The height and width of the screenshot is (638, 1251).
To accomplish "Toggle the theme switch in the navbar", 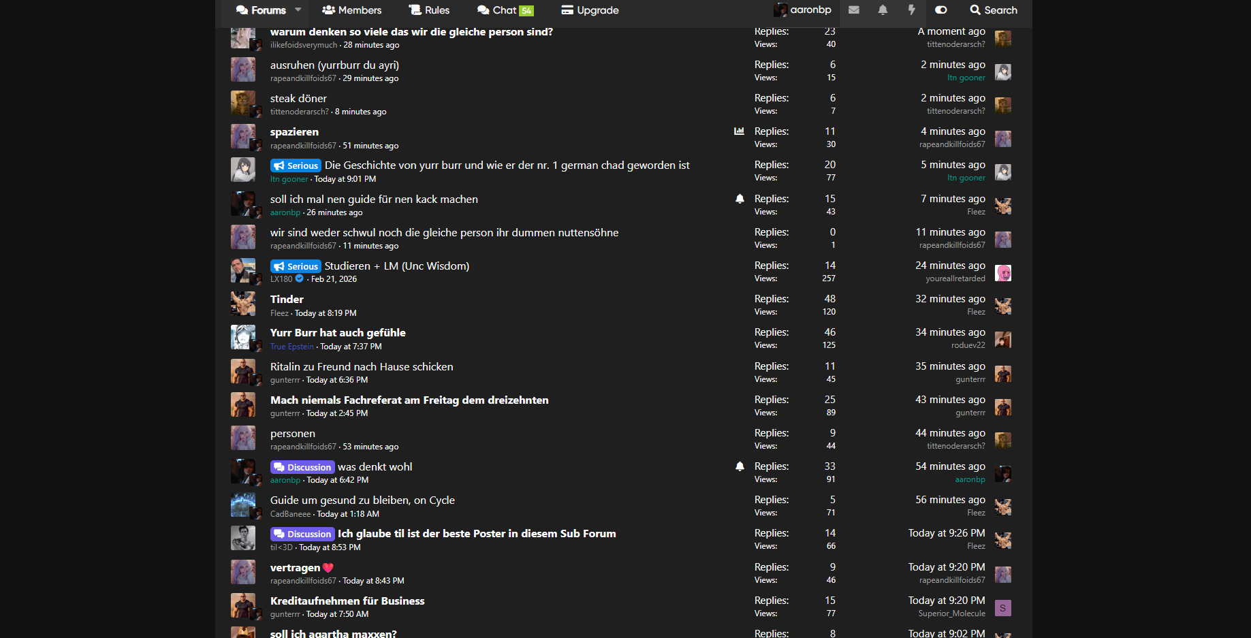I will [941, 10].
